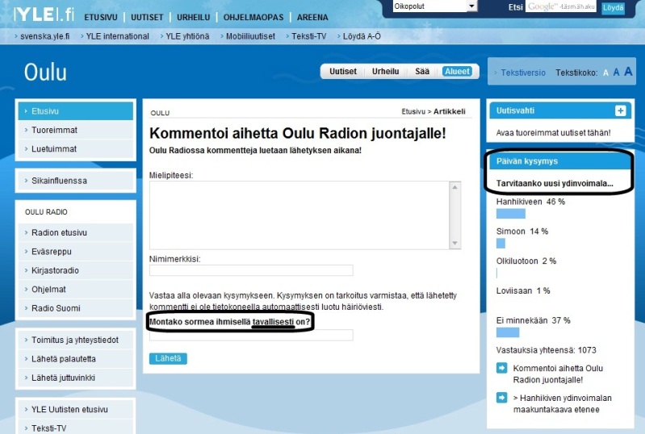Viewport: 645px width, 434px height.
Task: Expand the Uutisvahti plus icon
Action: (620, 111)
